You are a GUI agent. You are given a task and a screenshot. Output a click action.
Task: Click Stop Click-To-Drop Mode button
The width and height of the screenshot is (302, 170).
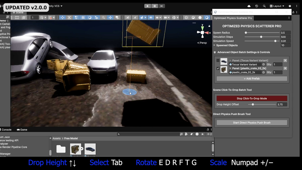click(x=252, y=98)
